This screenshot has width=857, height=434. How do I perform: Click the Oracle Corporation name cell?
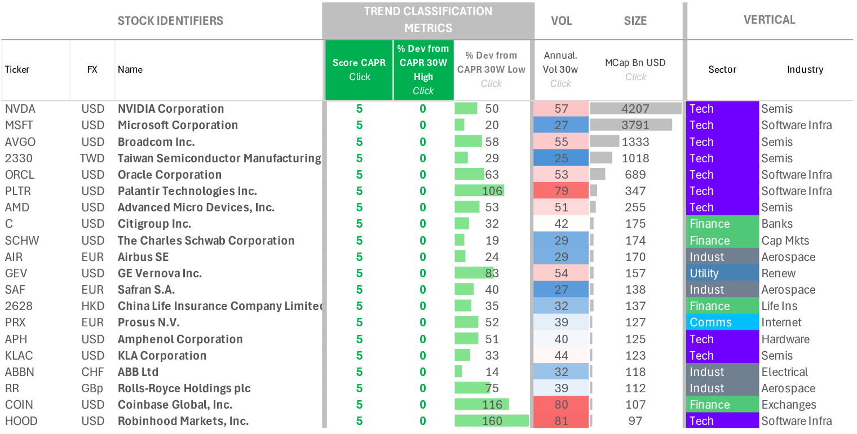[x=169, y=175]
